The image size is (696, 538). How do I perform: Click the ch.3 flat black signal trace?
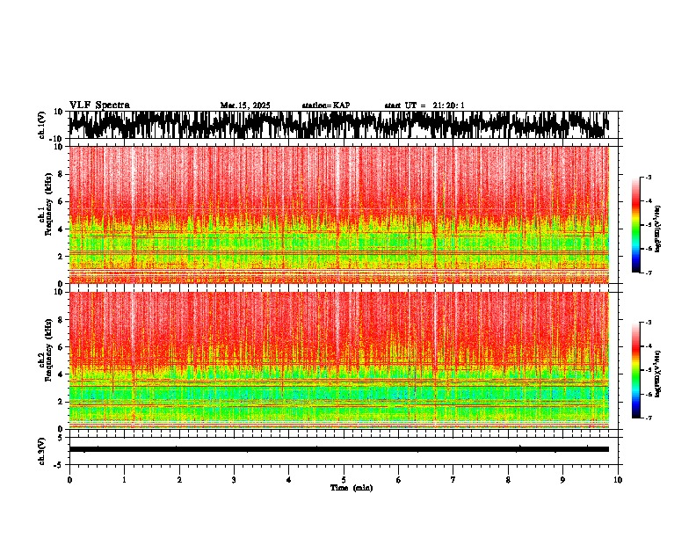[x=338, y=449]
